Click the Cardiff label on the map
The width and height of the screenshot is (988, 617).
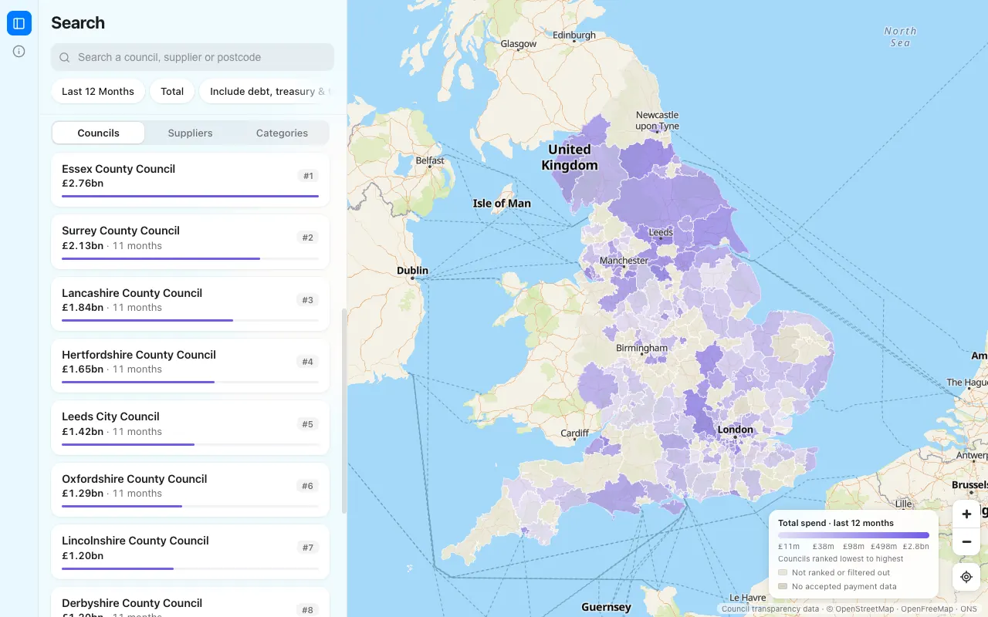tap(575, 433)
